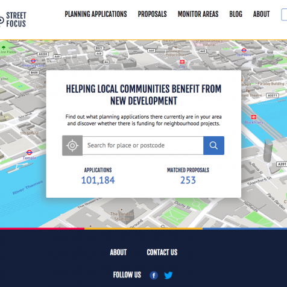Click the Temple underground station icon
Viewport: 287px width, 287px height.
29,153
